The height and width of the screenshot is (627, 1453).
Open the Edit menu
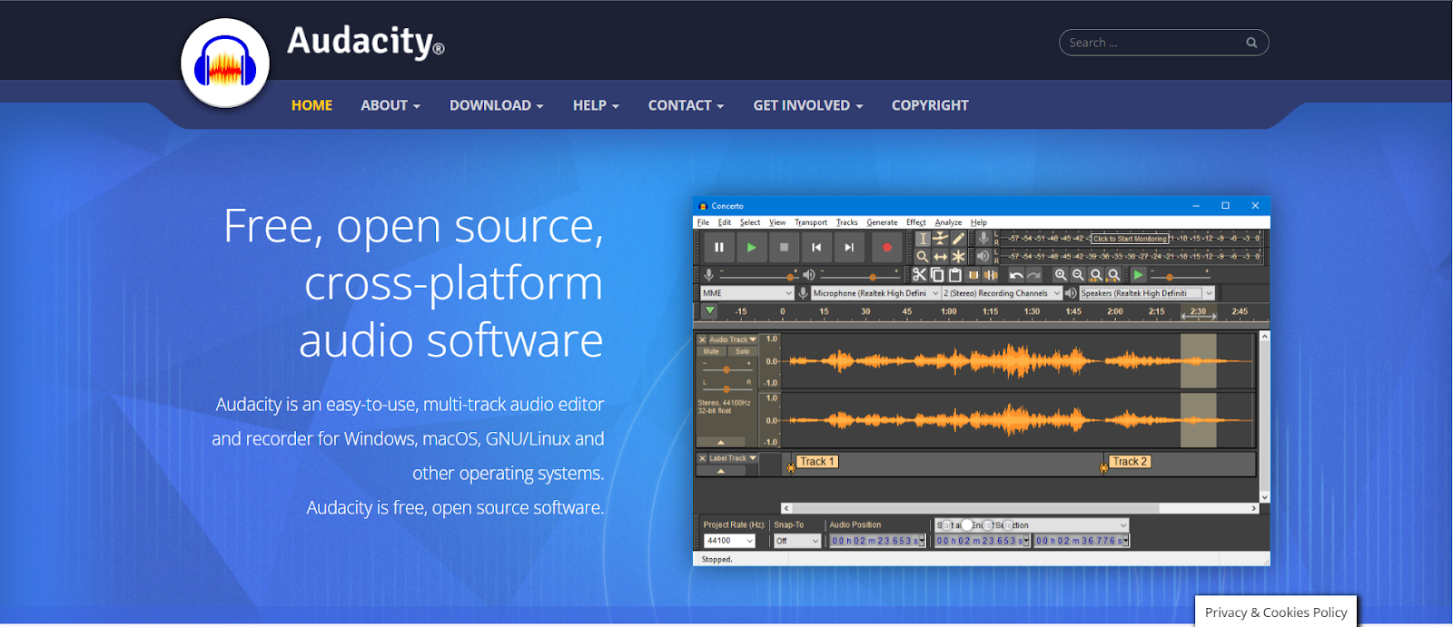click(724, 222)
